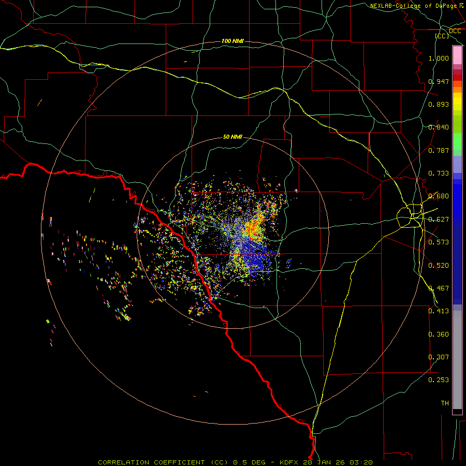Select the 0.520 scale value
466x466 pixels.
(x=439, y=266)
